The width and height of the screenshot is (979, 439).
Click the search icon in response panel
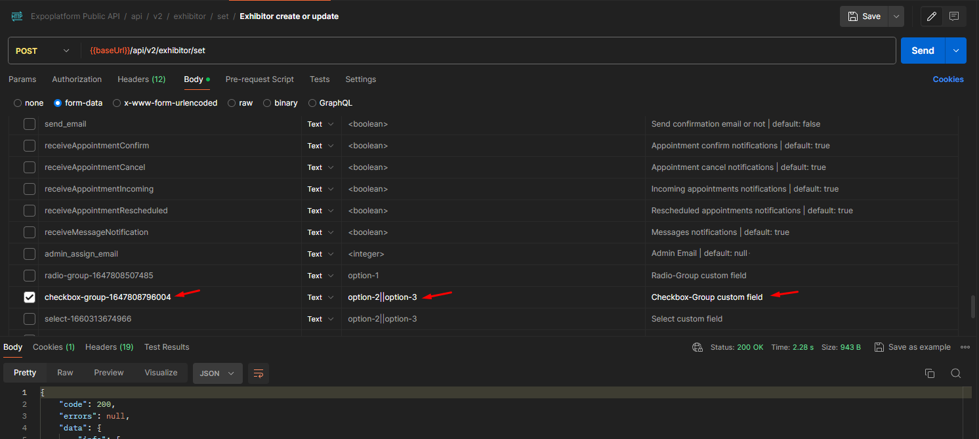[x=955, y=373]
